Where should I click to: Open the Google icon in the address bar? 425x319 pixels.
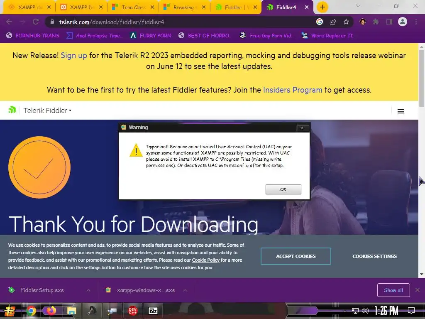pos(320,22)
